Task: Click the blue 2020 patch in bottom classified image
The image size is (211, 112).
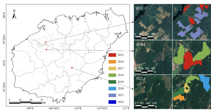Action: click(205, 83)
